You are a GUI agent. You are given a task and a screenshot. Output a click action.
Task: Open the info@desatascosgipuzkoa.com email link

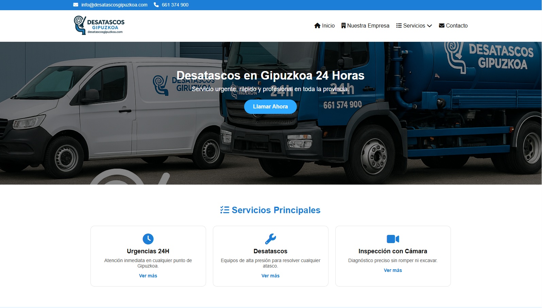pyautogui.click(x=114, y=5)
